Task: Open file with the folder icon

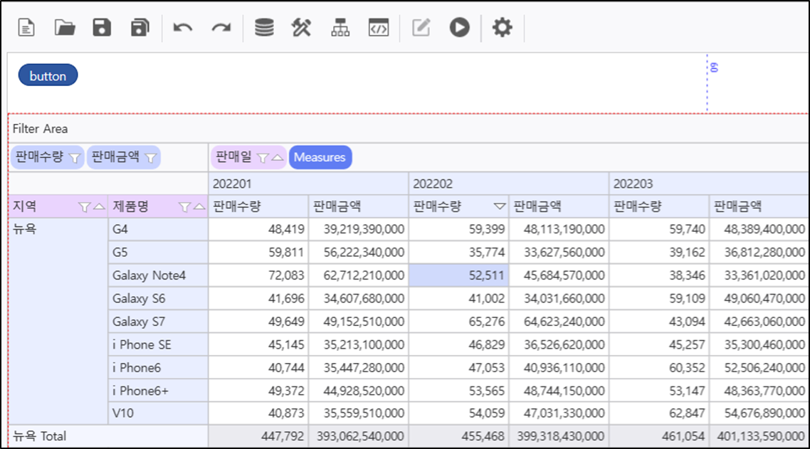Action: tap(65, 28)
